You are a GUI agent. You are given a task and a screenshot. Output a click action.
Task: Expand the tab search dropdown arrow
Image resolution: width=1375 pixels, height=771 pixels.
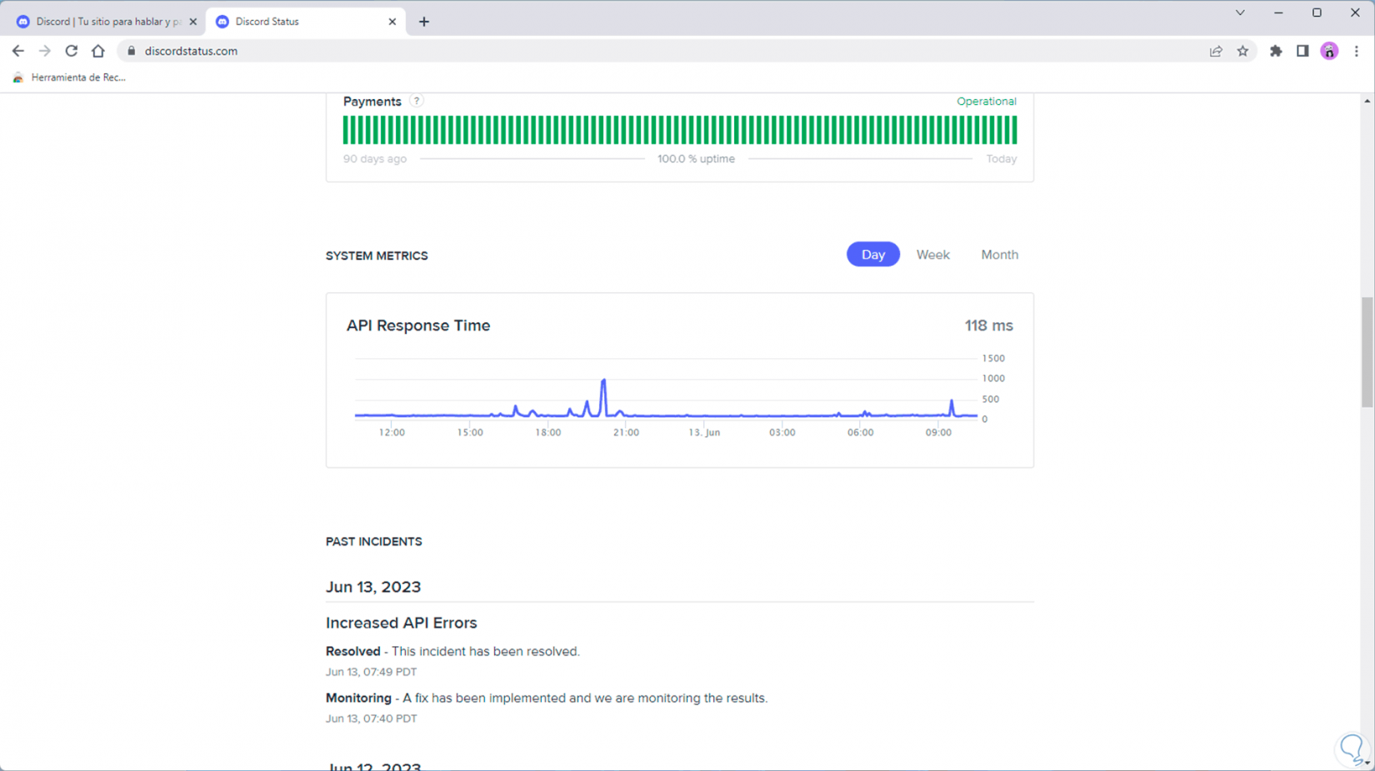pos(1240,12)
